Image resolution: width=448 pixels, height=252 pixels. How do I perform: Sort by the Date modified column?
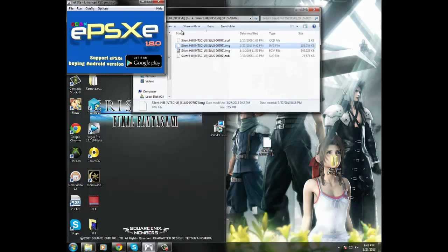(249, 33)
